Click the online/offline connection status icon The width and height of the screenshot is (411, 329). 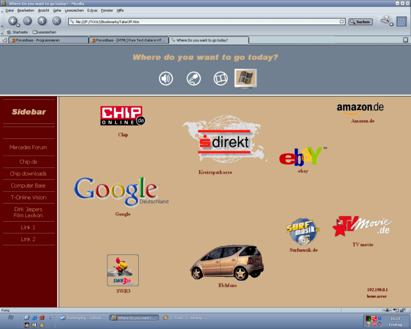tap(387, 310)
